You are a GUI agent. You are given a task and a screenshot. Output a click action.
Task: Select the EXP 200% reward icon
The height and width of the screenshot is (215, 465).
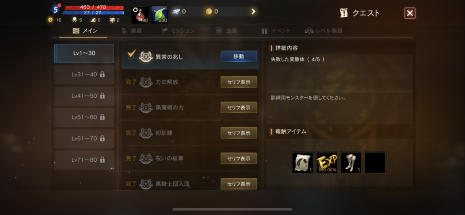tap(326, 162)
